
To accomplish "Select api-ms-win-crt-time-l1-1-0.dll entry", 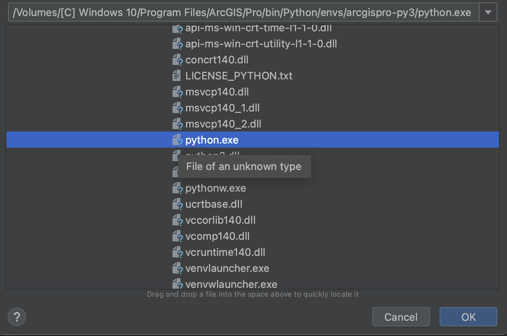I will (258, 29).
